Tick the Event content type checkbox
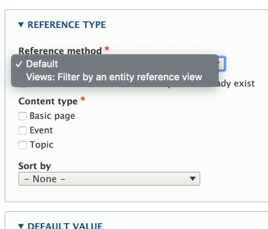 (22, 131)
